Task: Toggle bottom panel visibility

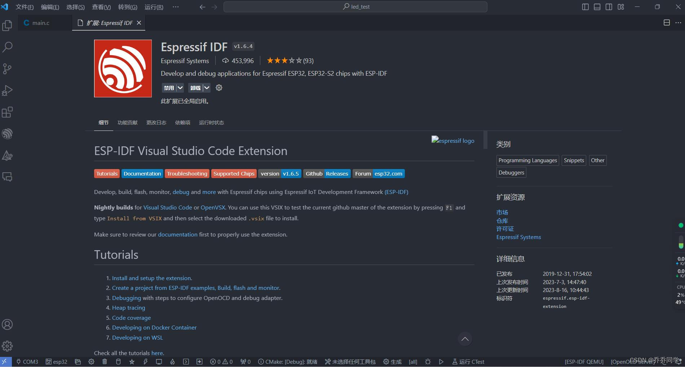Action: click(x=597, y=7)
